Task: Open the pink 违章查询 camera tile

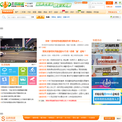Action: pos(32,81)
